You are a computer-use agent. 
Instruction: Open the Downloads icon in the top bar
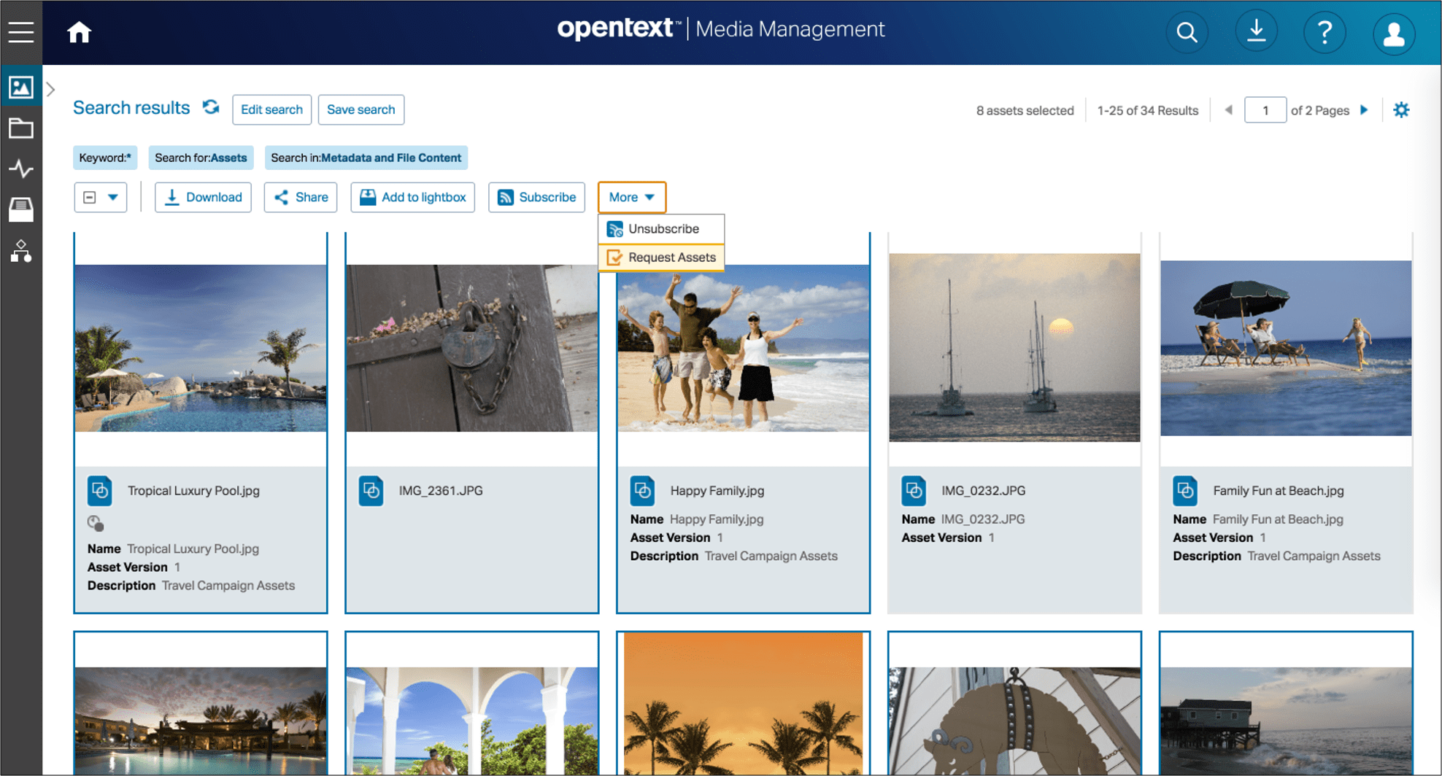coord(1256,32)
